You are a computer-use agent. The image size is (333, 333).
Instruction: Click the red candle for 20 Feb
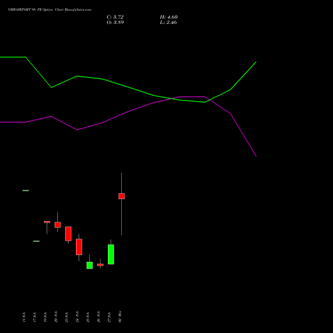57,224
